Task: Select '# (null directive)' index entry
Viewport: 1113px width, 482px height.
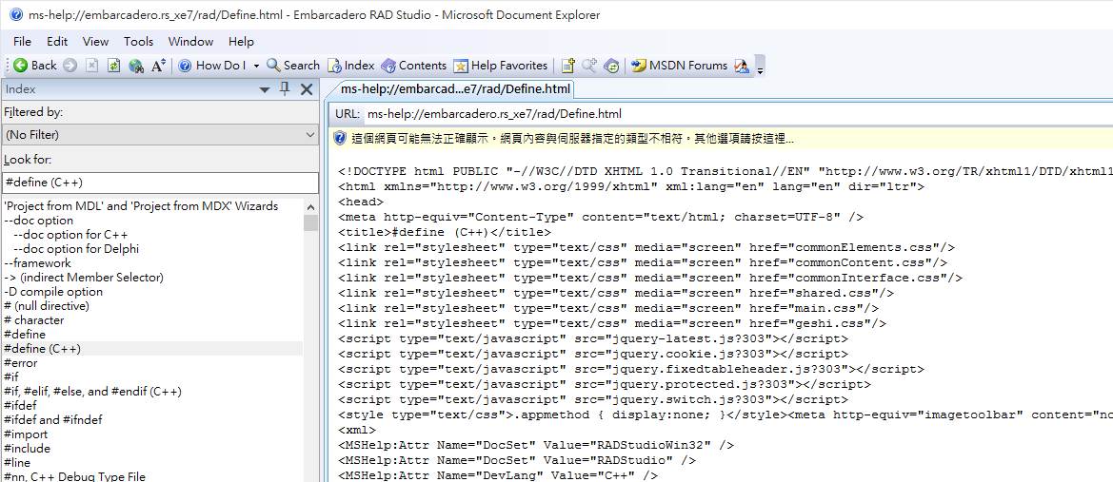Action: tap(47, 305)
